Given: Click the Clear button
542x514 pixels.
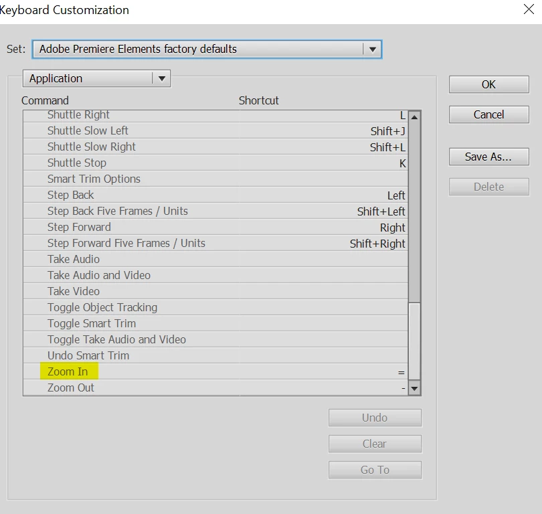Looking at the screenshot, I should [375, 444].
